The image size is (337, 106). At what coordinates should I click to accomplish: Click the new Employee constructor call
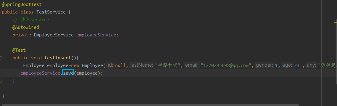click(88, 65)
